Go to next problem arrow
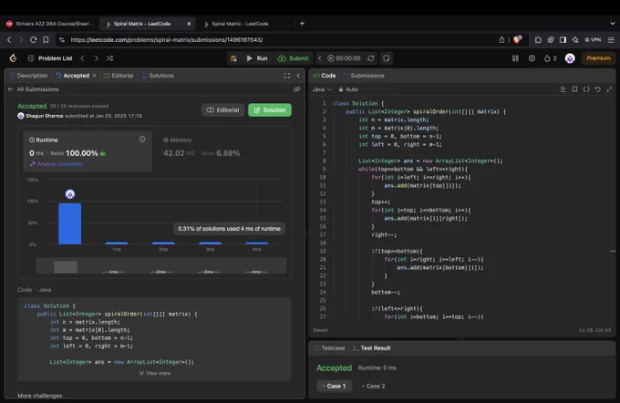This screenshot has width=620, height=403. pyautogui.click(x=96, y=58)
